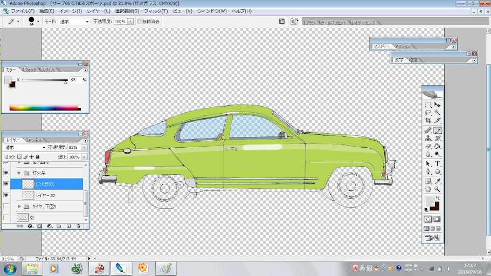Select the レイヤー 32 layer thumbnail

point(29,195)
